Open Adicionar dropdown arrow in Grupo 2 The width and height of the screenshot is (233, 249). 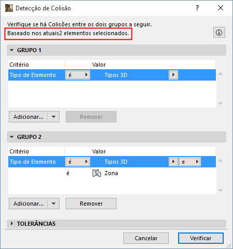(54, 204)
